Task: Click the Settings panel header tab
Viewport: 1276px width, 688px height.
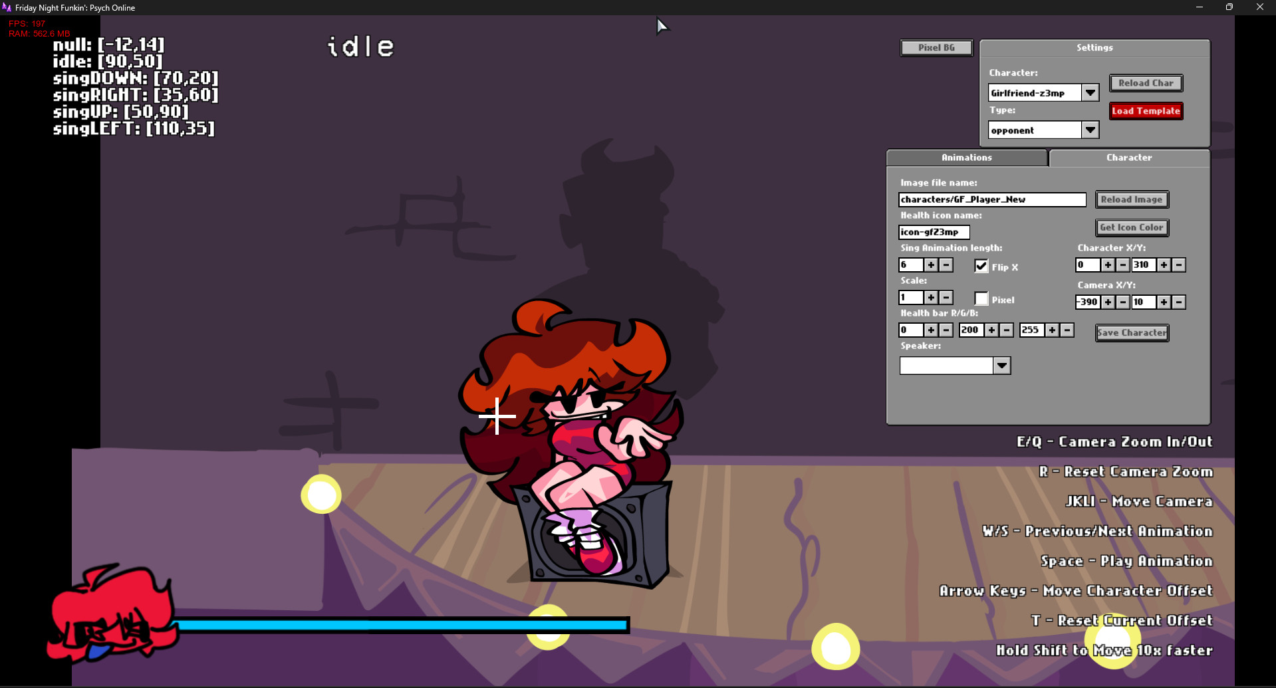Action: tap(1094, 48)
